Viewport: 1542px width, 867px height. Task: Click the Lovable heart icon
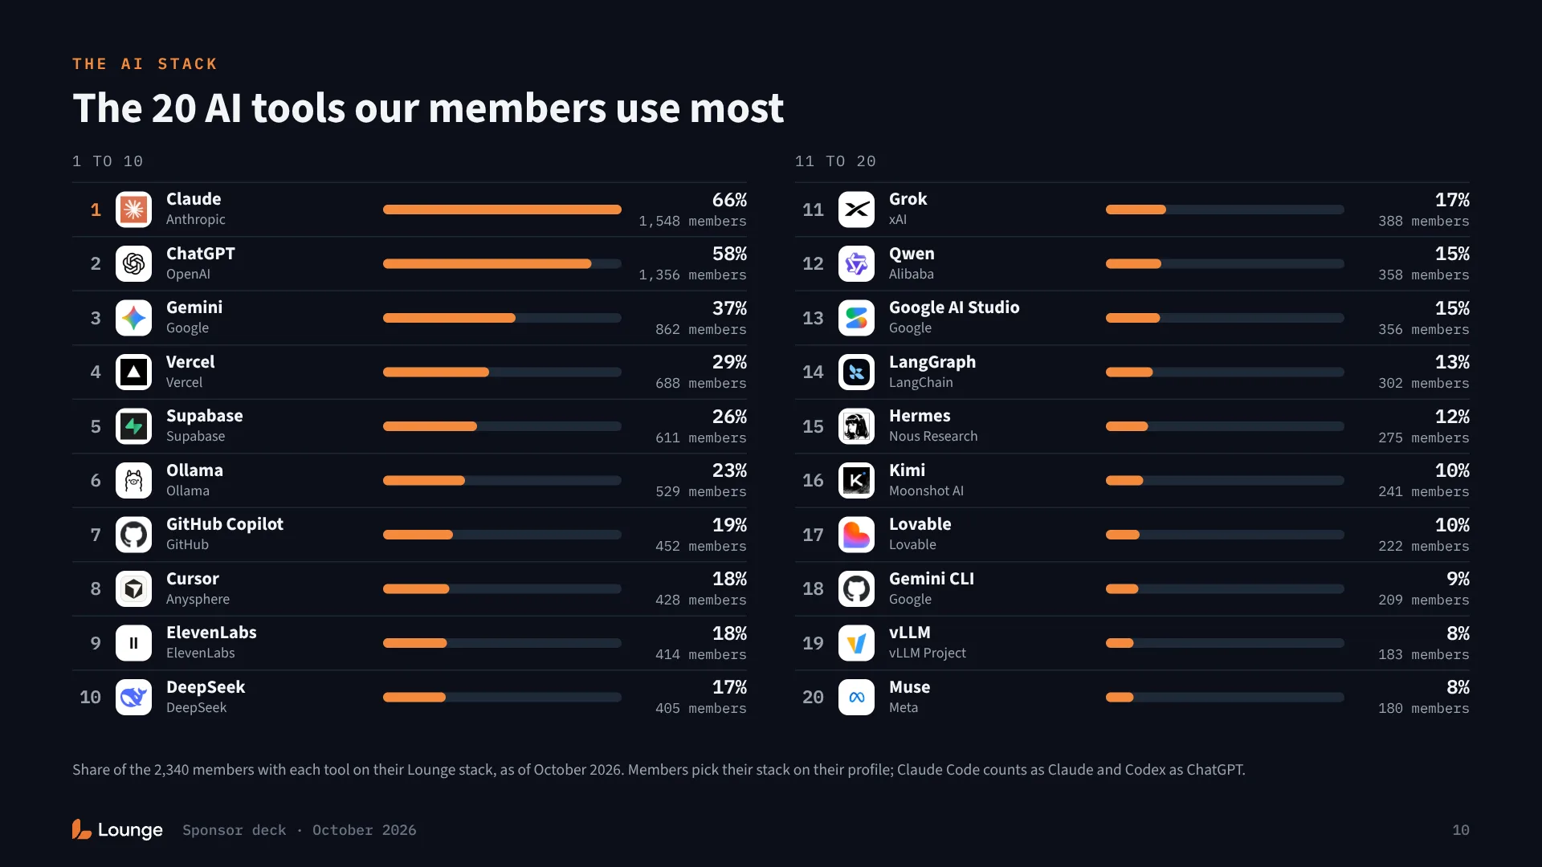tap(856, 535)
